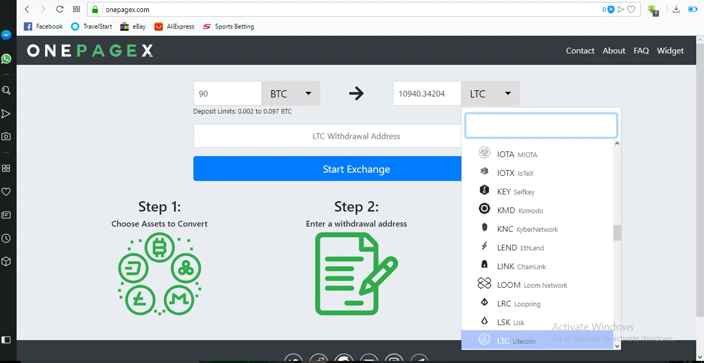704x363 pixels.
Task: Open start page grid icon beside reload
Action: pos(76,9)
